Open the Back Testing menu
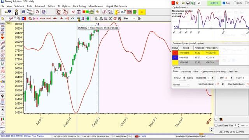 [x=79, y=6]
